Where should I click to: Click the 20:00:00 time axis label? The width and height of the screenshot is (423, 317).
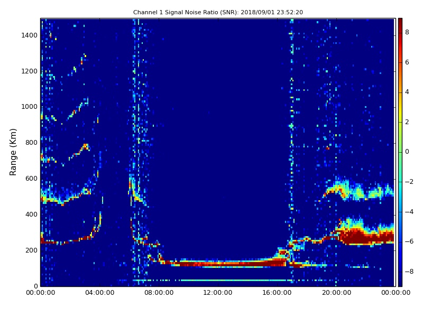pyautogui.click(x=336, y=293)
